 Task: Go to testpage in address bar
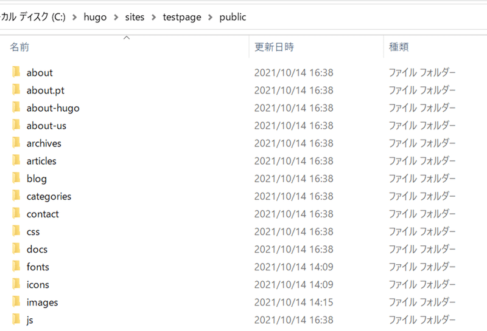(x=182, y=18)
